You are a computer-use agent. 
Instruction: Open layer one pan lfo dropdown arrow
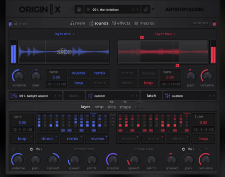point(42,149)
